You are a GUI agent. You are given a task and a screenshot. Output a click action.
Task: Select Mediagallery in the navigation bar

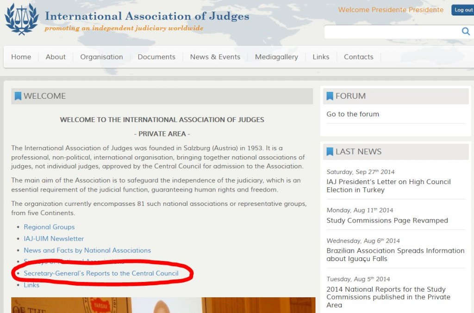click(277, 57)
